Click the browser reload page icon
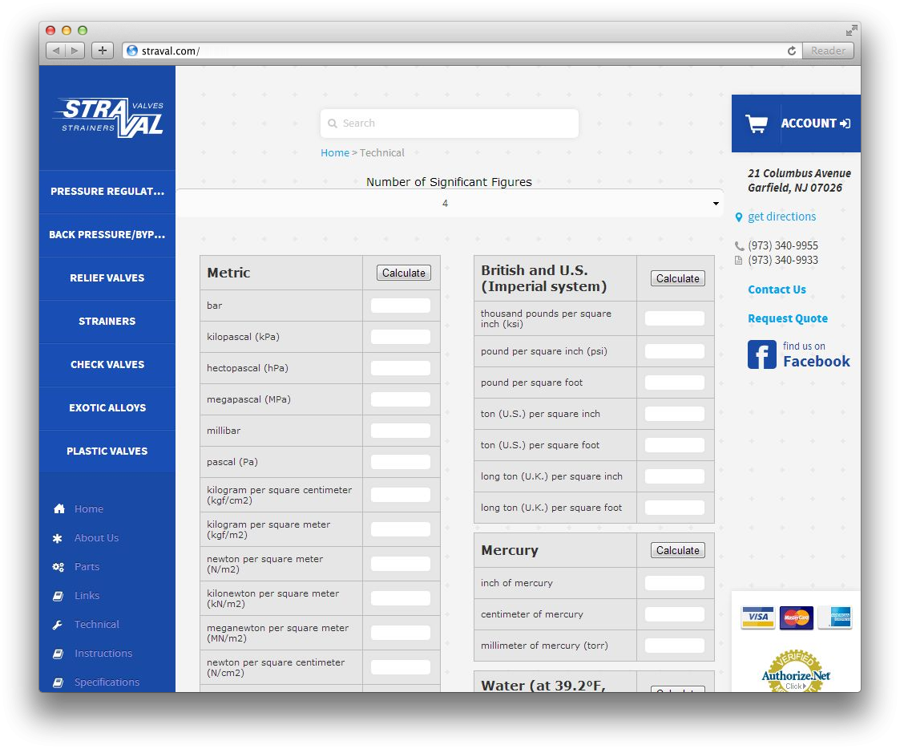900x749 pixels. pyautogui.click(x=792, y=51)
